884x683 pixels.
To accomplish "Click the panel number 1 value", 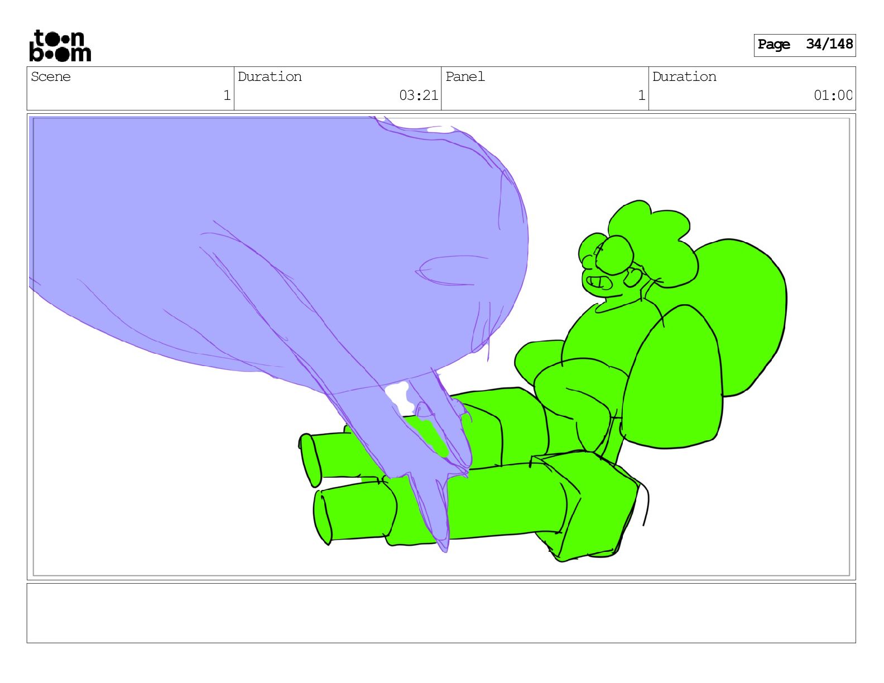I will [641, 95].
